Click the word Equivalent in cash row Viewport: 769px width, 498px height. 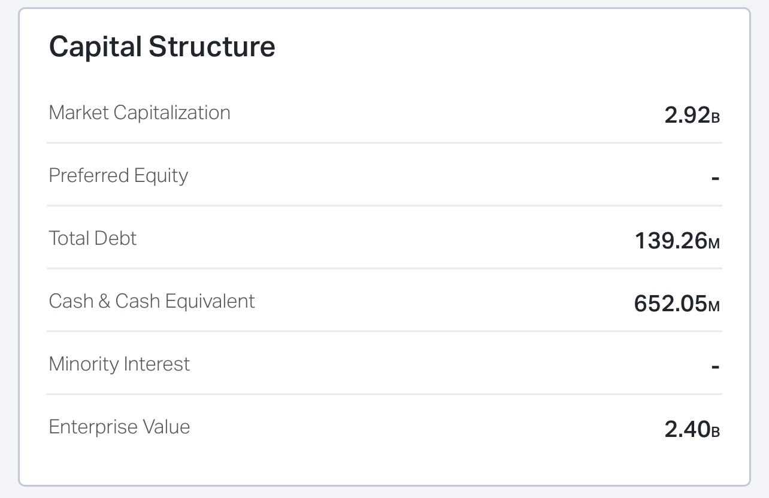point(210,301)
